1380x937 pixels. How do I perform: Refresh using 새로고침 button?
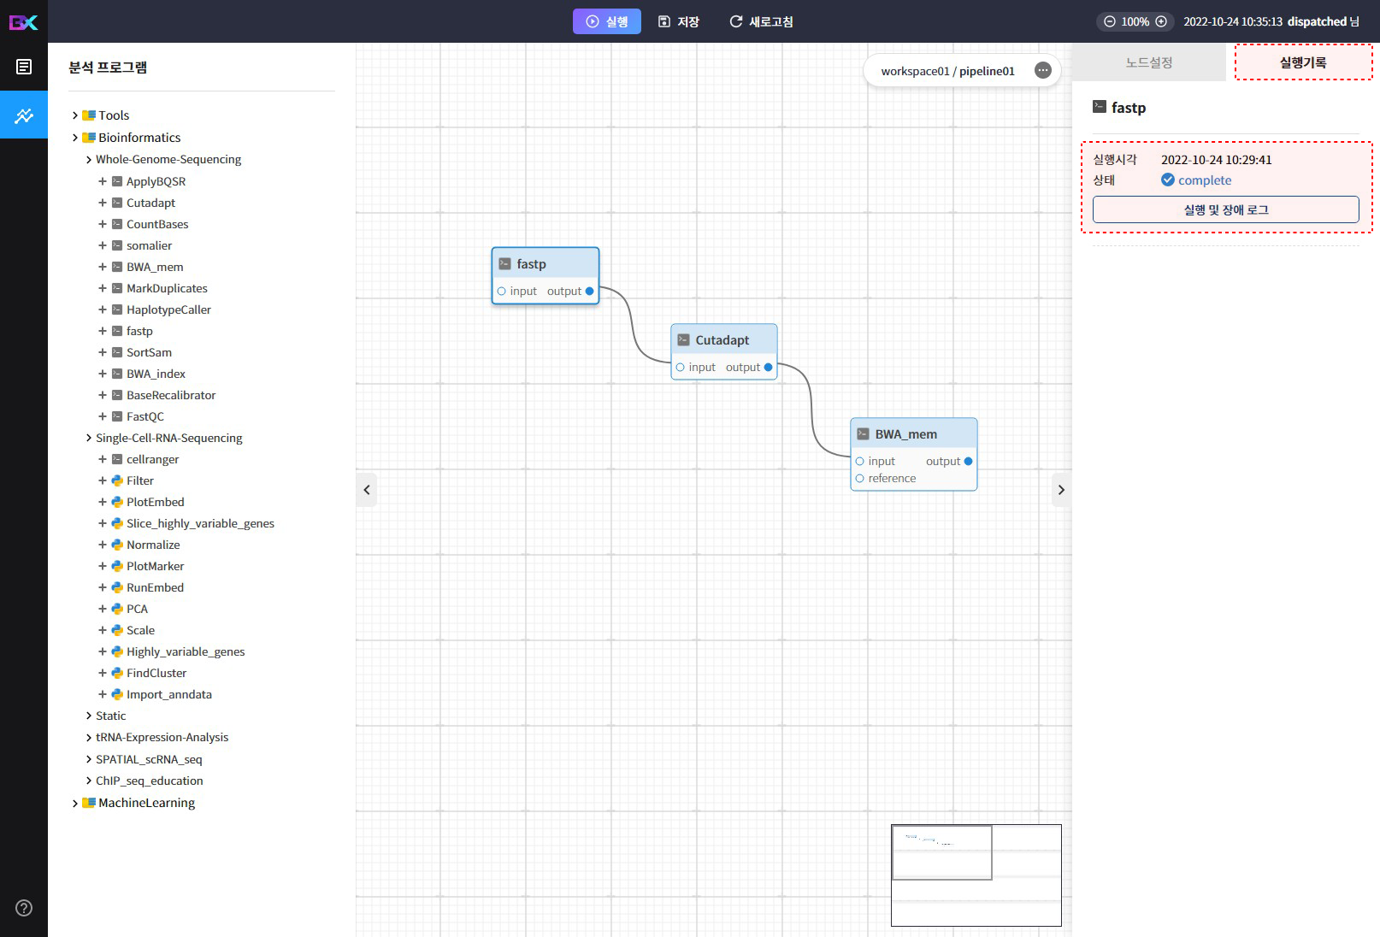[x=761, y=21]
